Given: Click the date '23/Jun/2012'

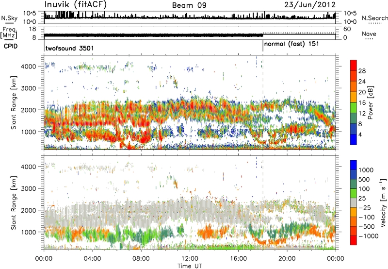Looking at the screenshot, I should click(310, 5).
